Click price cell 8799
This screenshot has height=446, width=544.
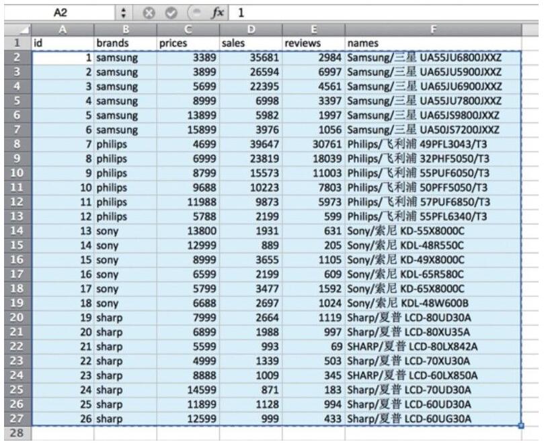(x=188, y=173)
